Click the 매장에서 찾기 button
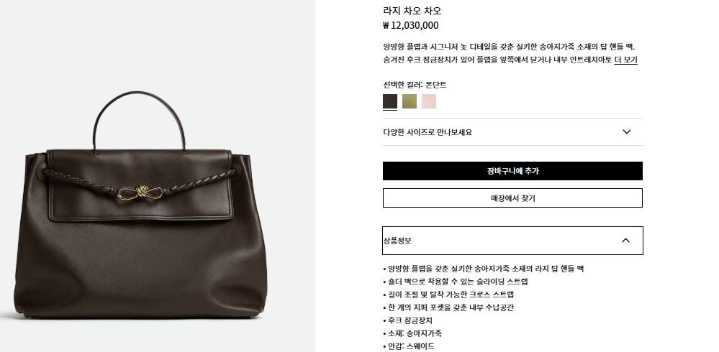This screenshot has height=352, width=719. (512, 198)
